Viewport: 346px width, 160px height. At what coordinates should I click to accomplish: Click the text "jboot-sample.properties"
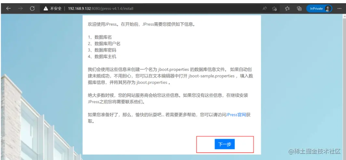(211, 76)
